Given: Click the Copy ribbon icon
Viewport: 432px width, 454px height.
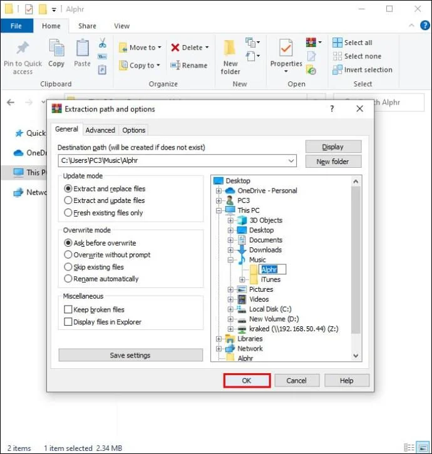Looking at the screenshot, I should pyautogui.click(x=56, y=48).
